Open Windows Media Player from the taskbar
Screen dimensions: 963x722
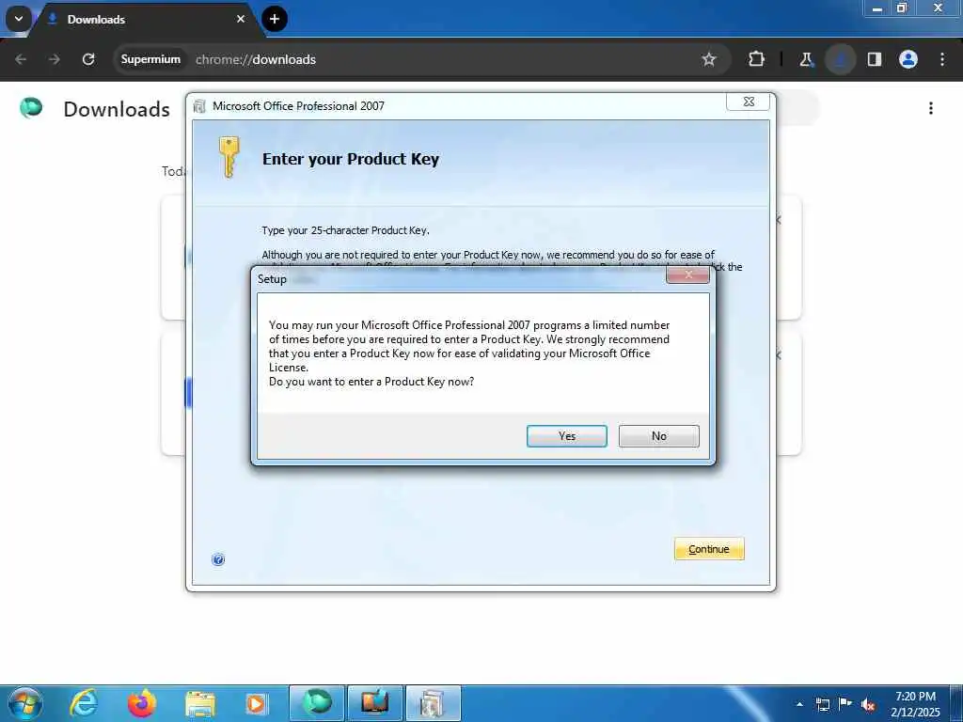(256, 703)
